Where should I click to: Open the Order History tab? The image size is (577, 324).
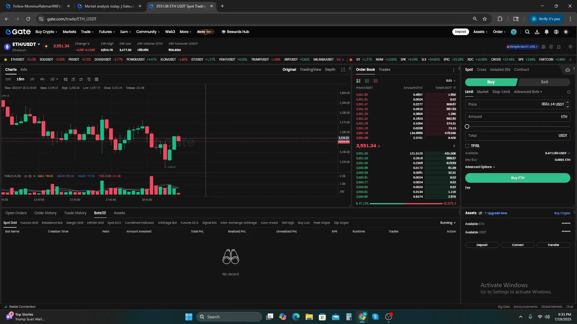click(45, 213)
